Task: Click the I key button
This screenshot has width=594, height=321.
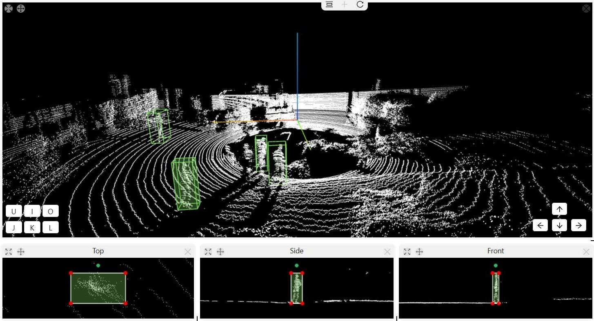Action: pos(32,211)
